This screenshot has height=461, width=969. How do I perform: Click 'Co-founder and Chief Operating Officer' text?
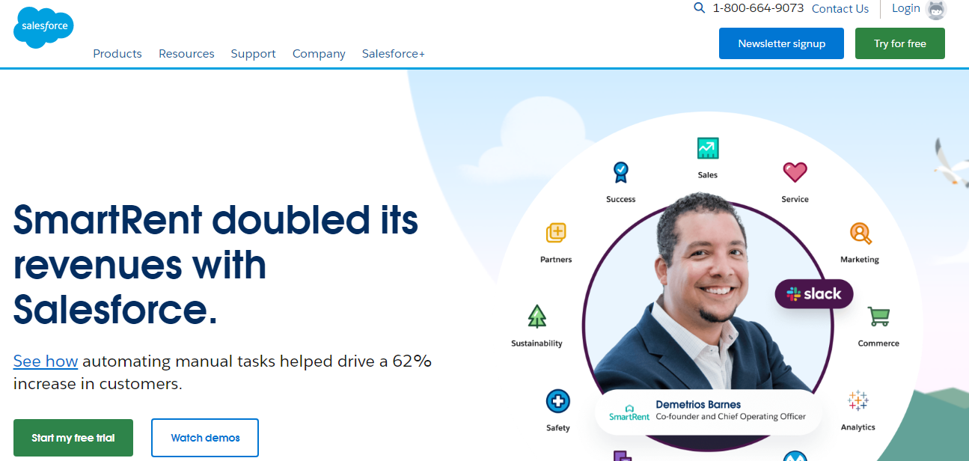731,417
